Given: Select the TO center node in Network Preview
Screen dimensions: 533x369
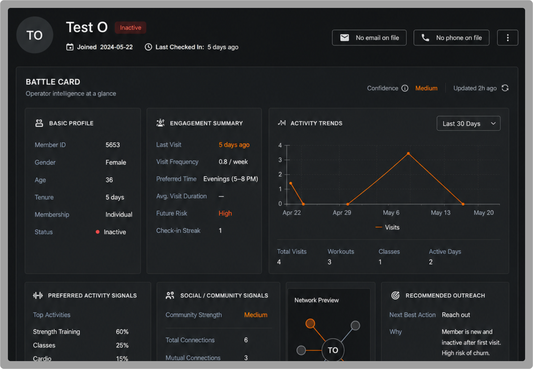Looking at the screenshot, I should point(333,350).
